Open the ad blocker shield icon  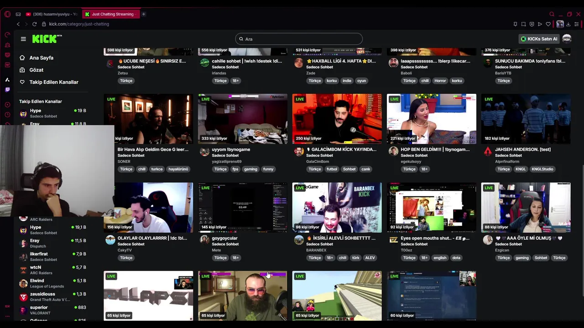click(x=532, y=24)
